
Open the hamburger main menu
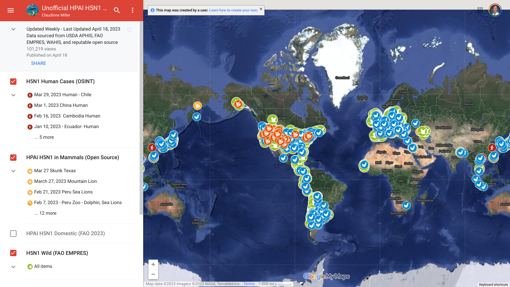11,10
